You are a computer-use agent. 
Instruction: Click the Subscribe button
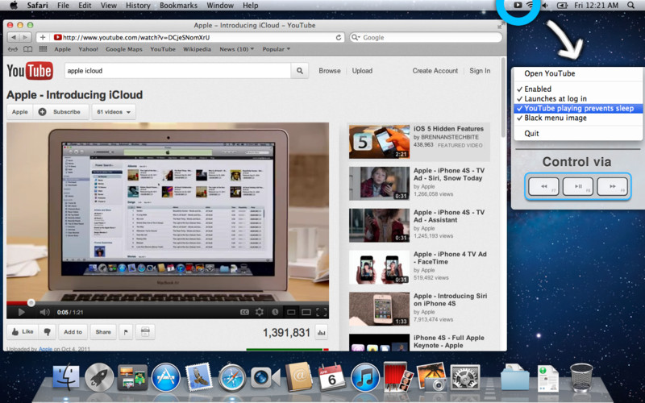coord(61,112)
